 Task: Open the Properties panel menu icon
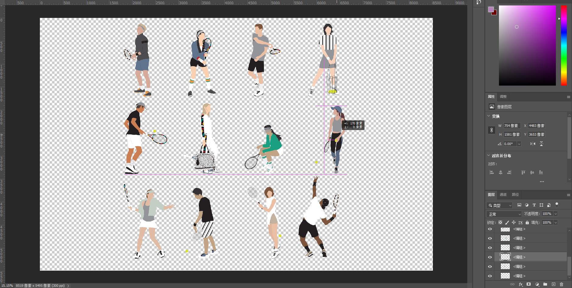568,97
